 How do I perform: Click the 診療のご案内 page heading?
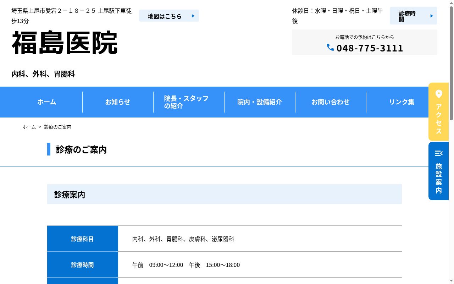81,149
